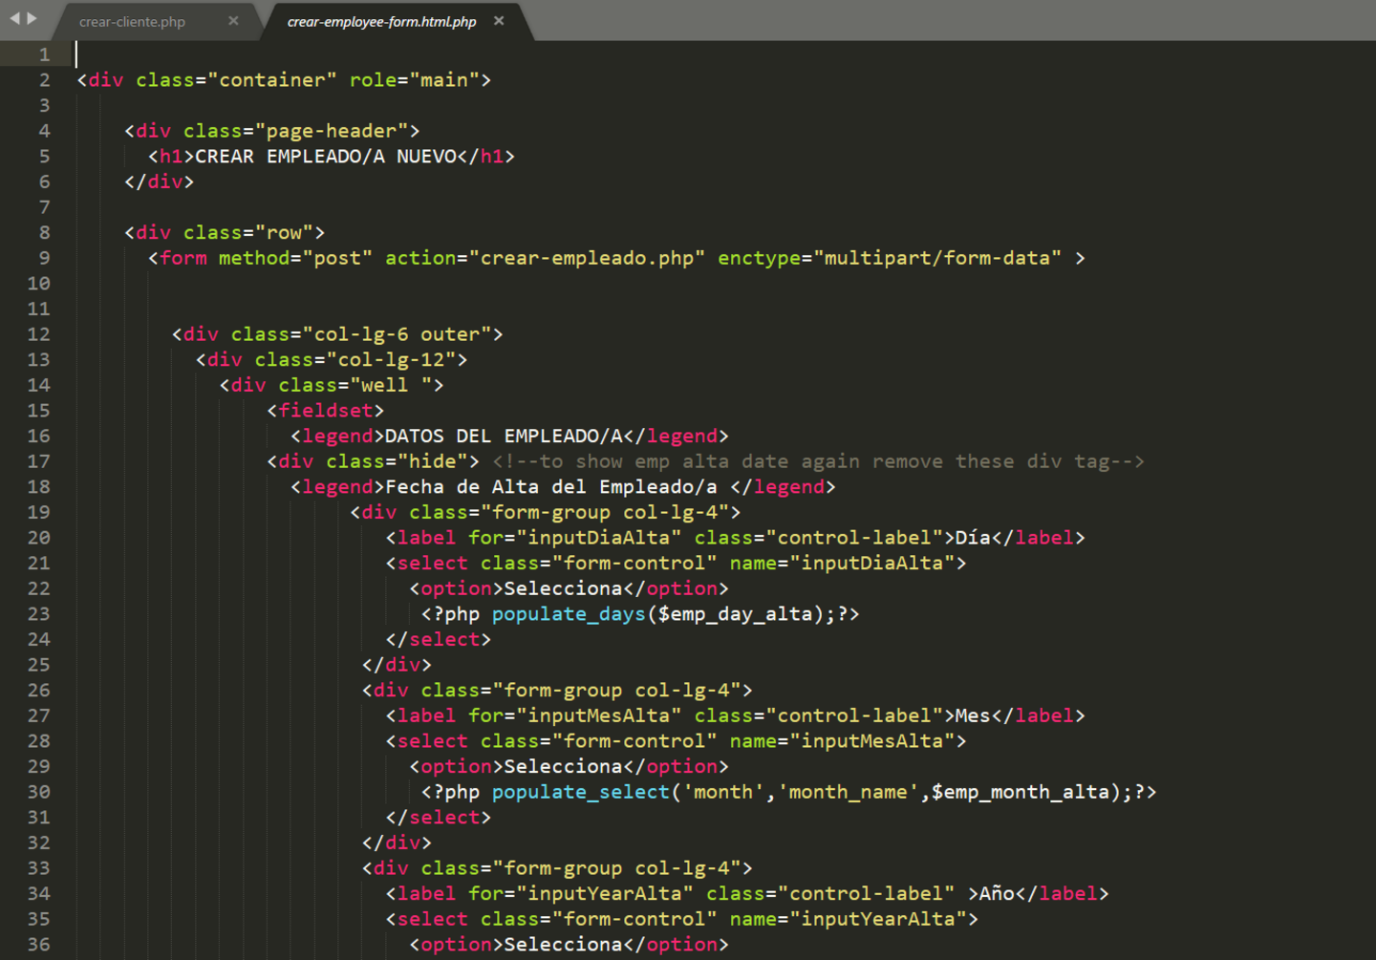This screenshot has width=1376, height=960.
Task: Click the closing div tag on line 32
Action: [x=397, y=843]
